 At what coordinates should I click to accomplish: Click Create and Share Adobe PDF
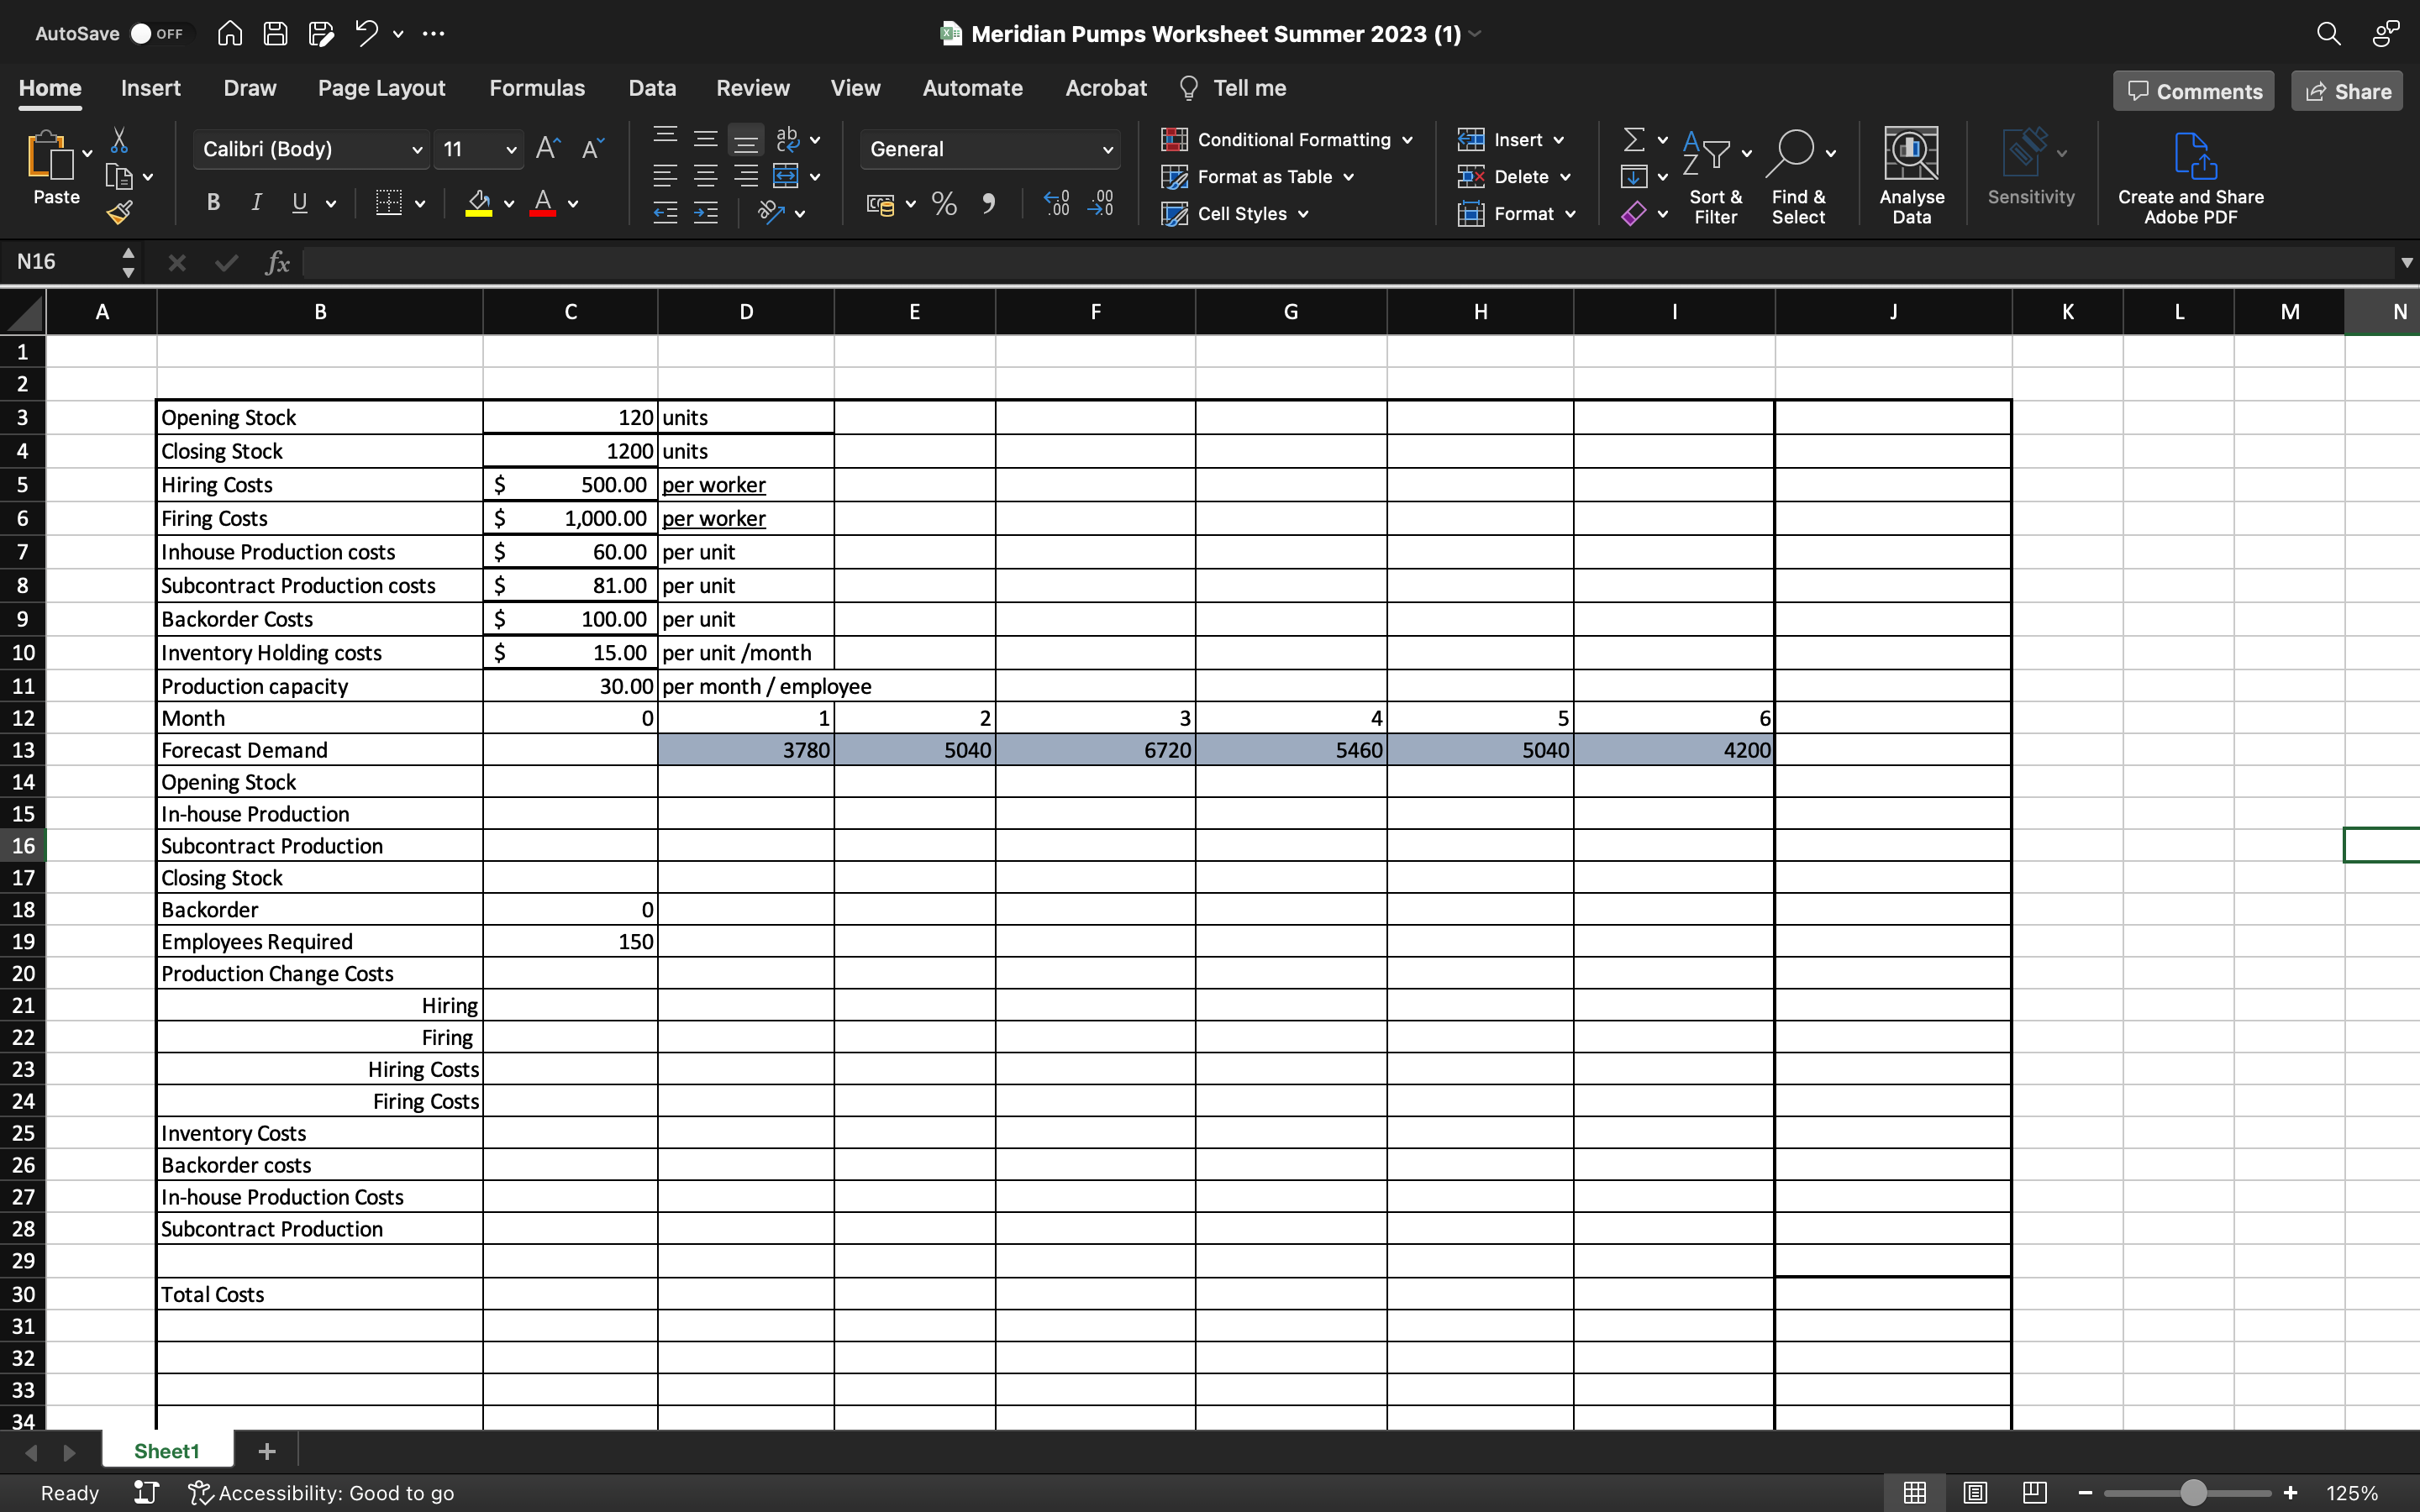point(2190,177)
